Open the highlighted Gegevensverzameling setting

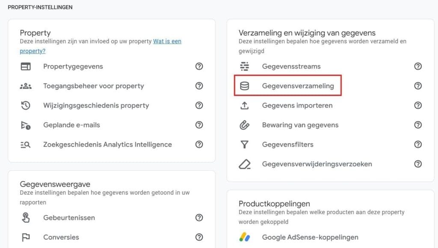click(x=298, y=86)
